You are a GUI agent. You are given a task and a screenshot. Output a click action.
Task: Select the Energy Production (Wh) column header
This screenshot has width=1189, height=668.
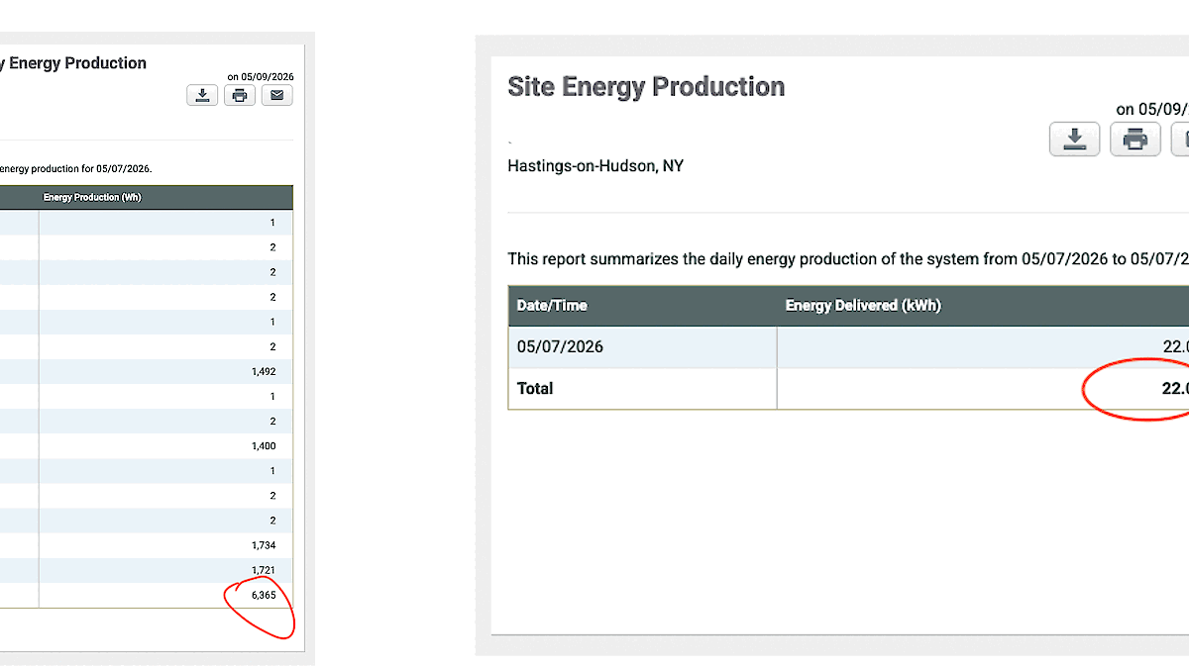[x=92, y=197]
